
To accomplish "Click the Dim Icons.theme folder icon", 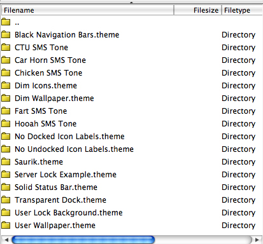I will click(x=6, y=85).
